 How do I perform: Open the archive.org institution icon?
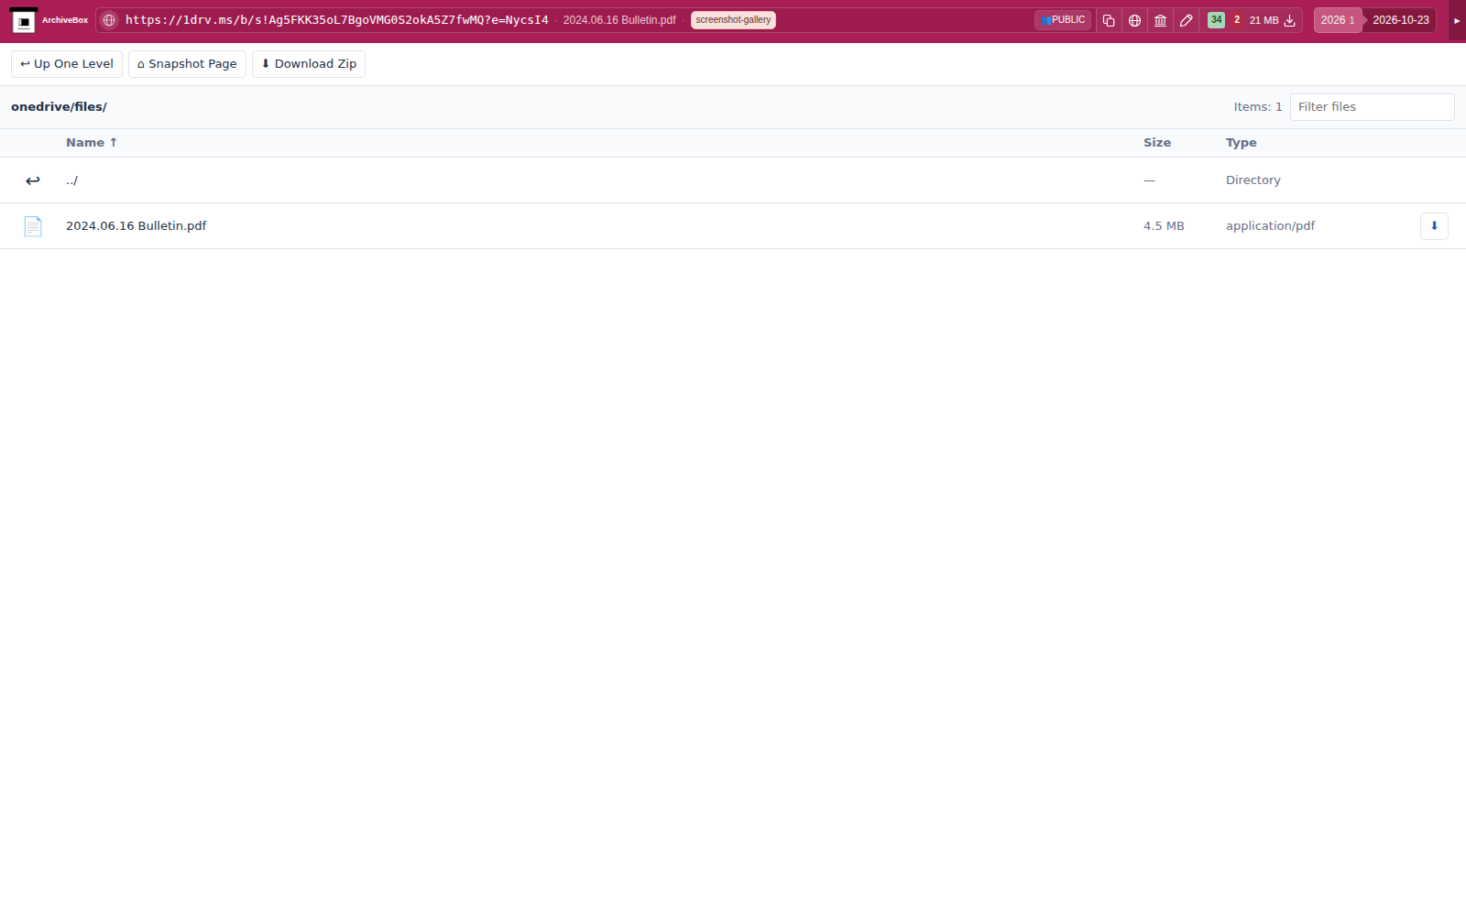tap(1160, 20)
